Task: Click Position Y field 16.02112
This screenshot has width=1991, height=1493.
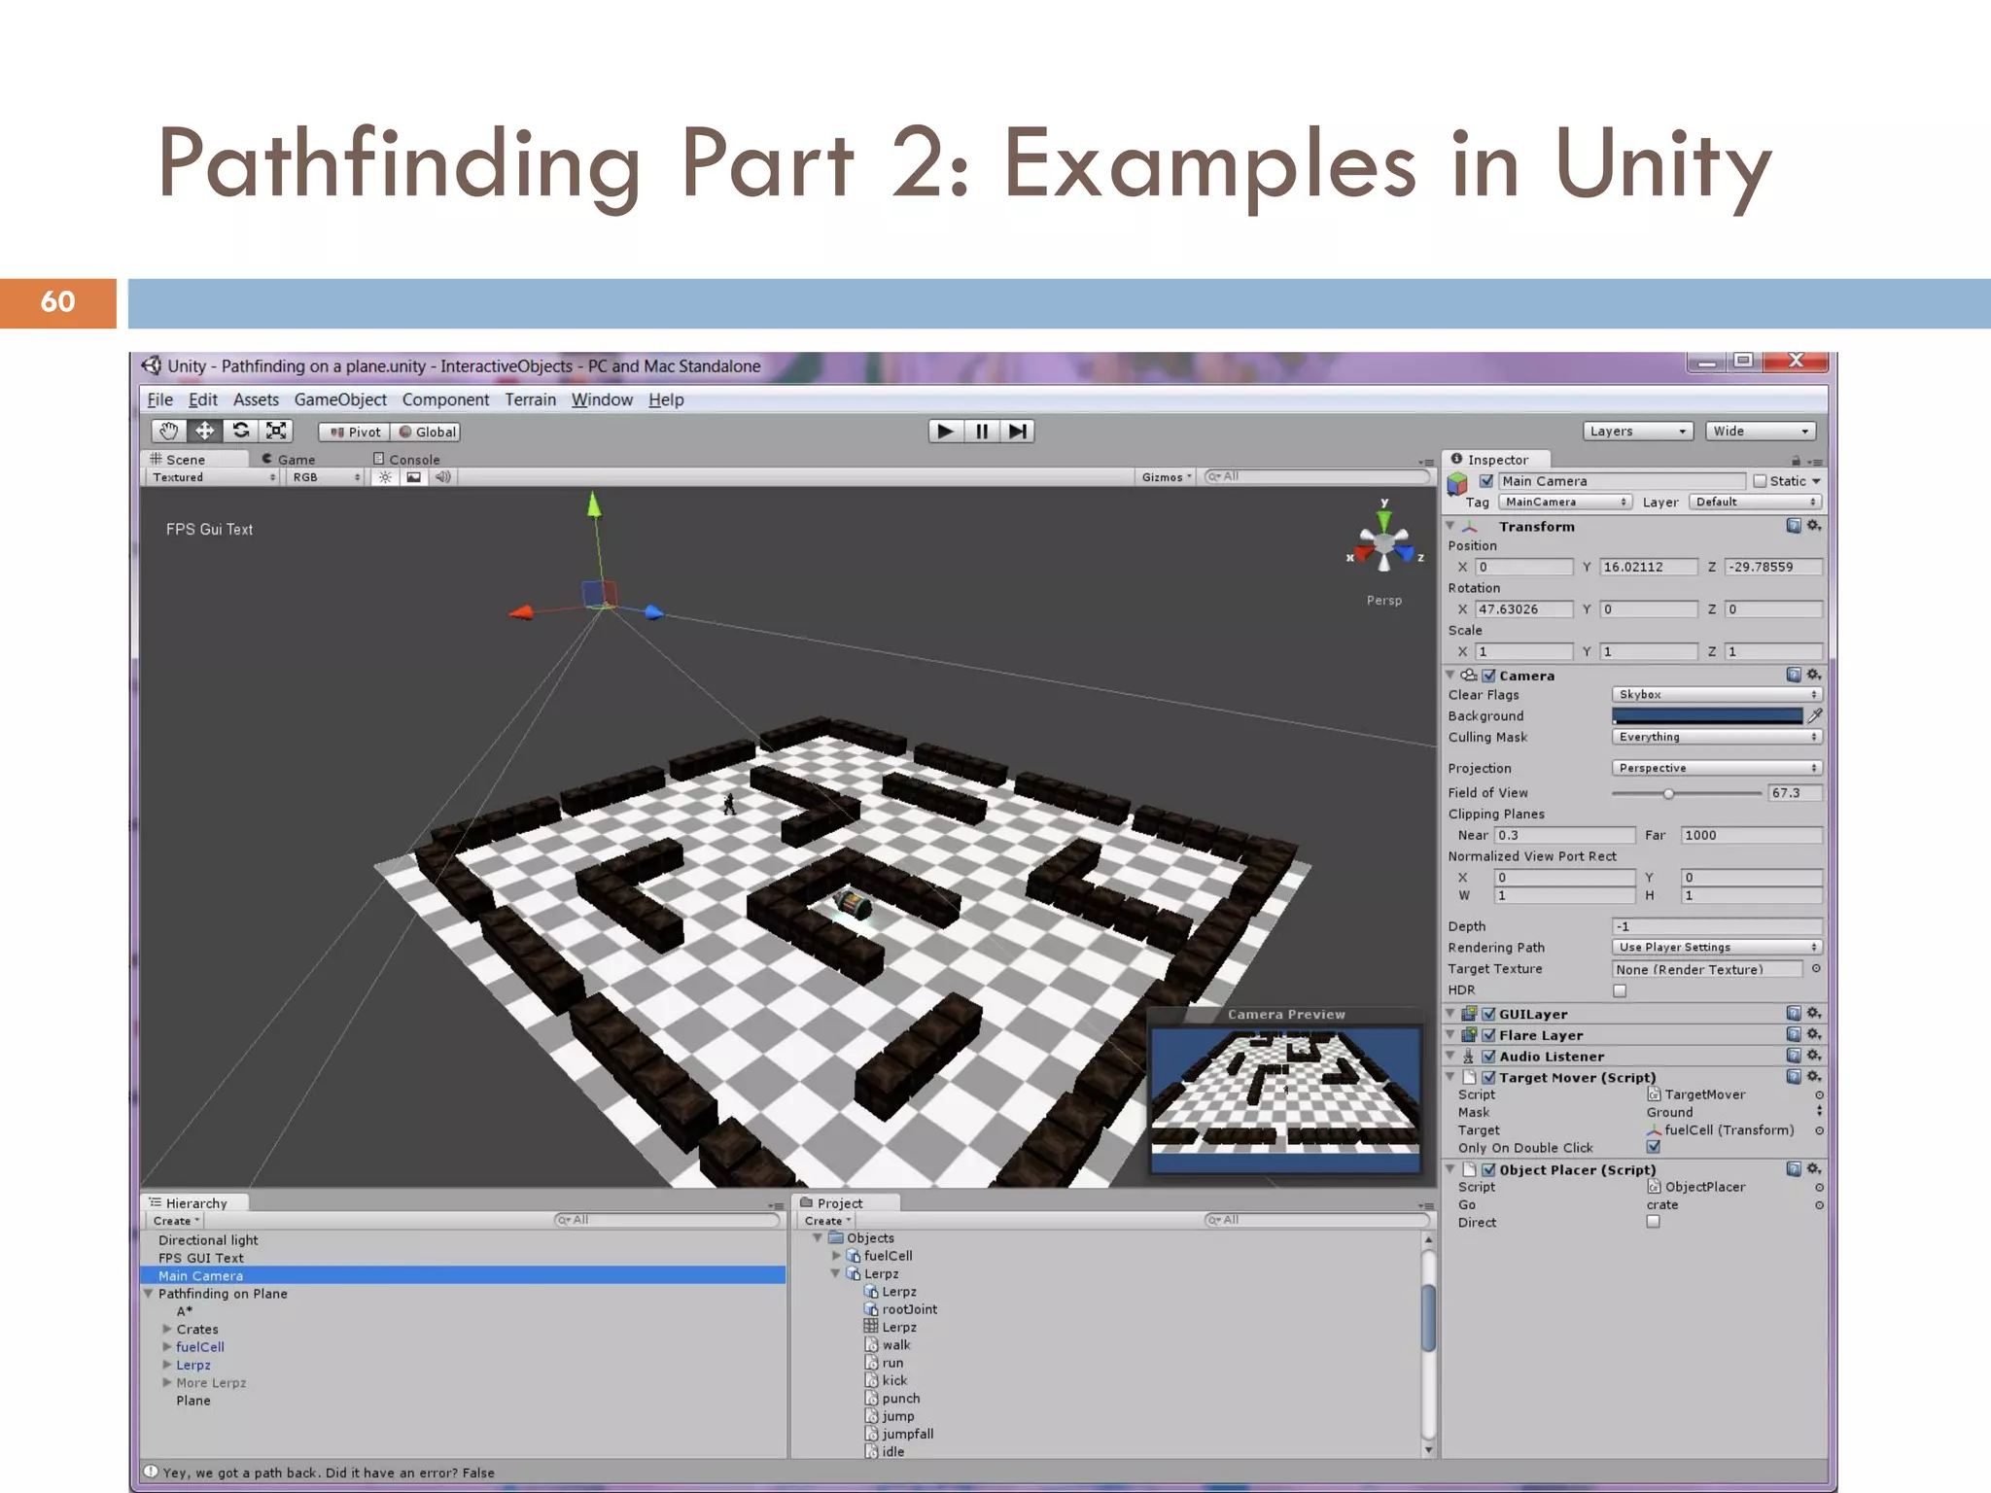Action: (1648, 567)
